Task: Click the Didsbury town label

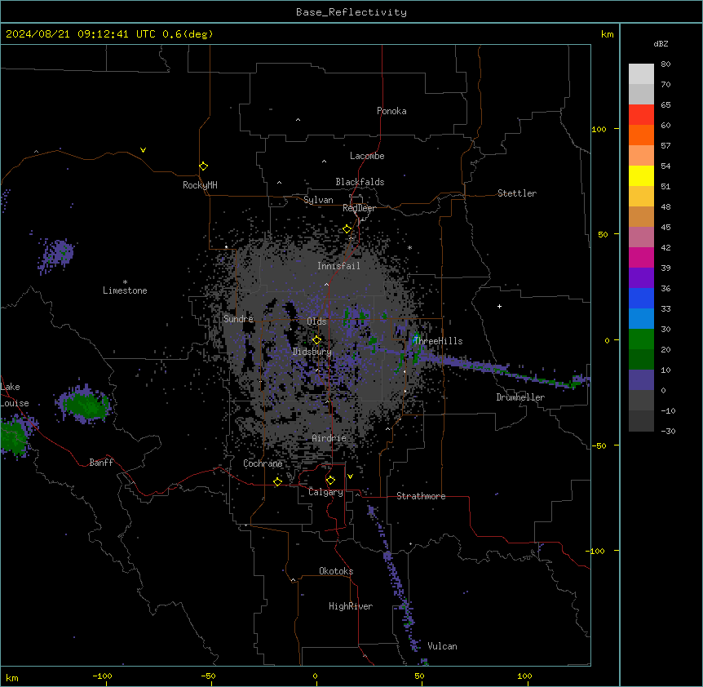Action: 312,352
